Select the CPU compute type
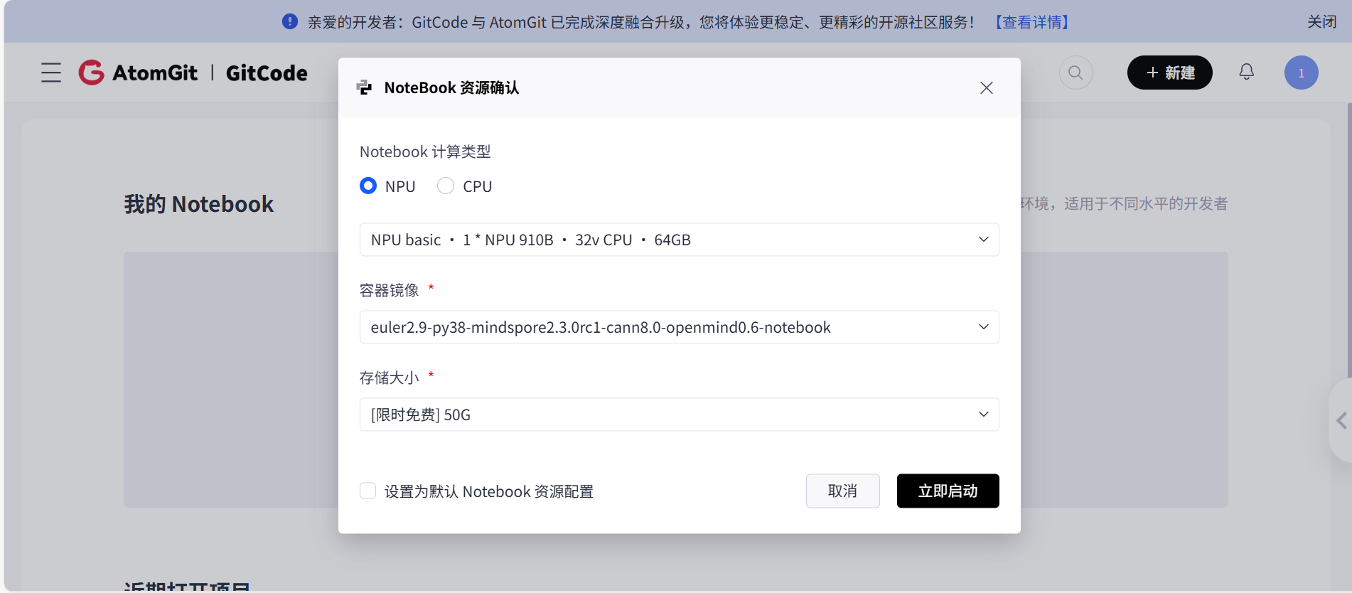Image resolution: width=1352 pixels, height=593 pixels. click(446, 186)
